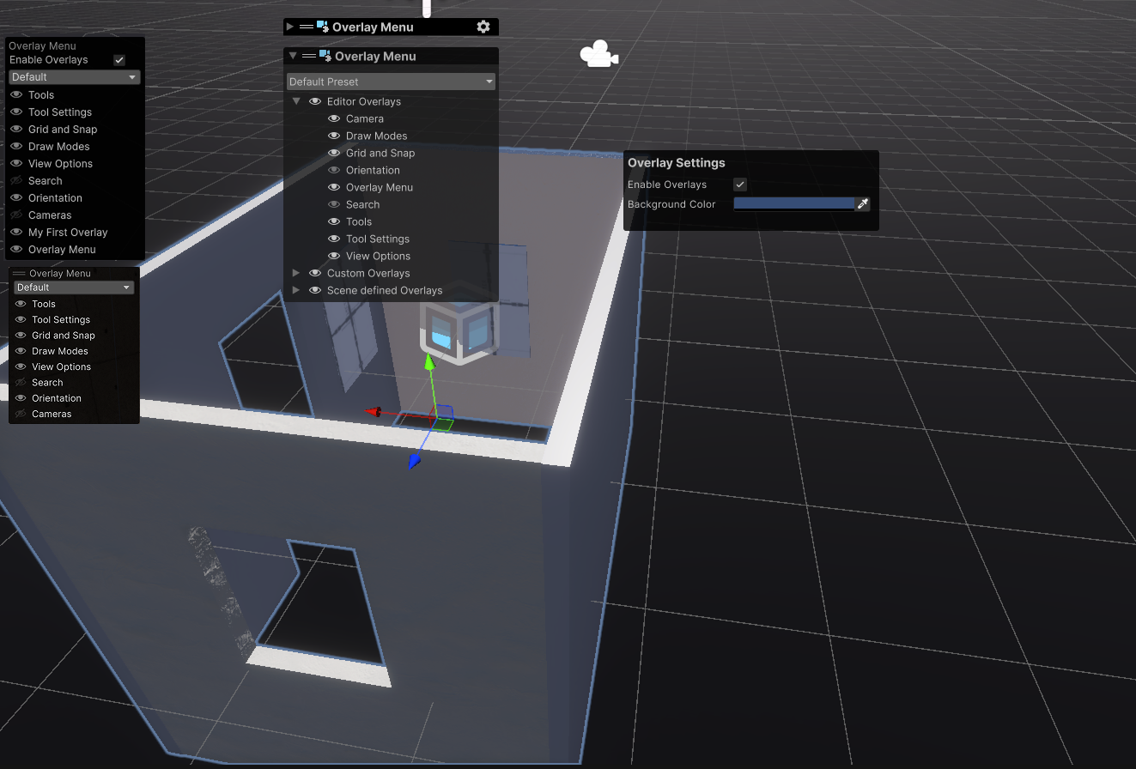Toggle Scene defined Overlays group eye icon
The height and width of the screenshot is (769, 1136).
point(315,291)
